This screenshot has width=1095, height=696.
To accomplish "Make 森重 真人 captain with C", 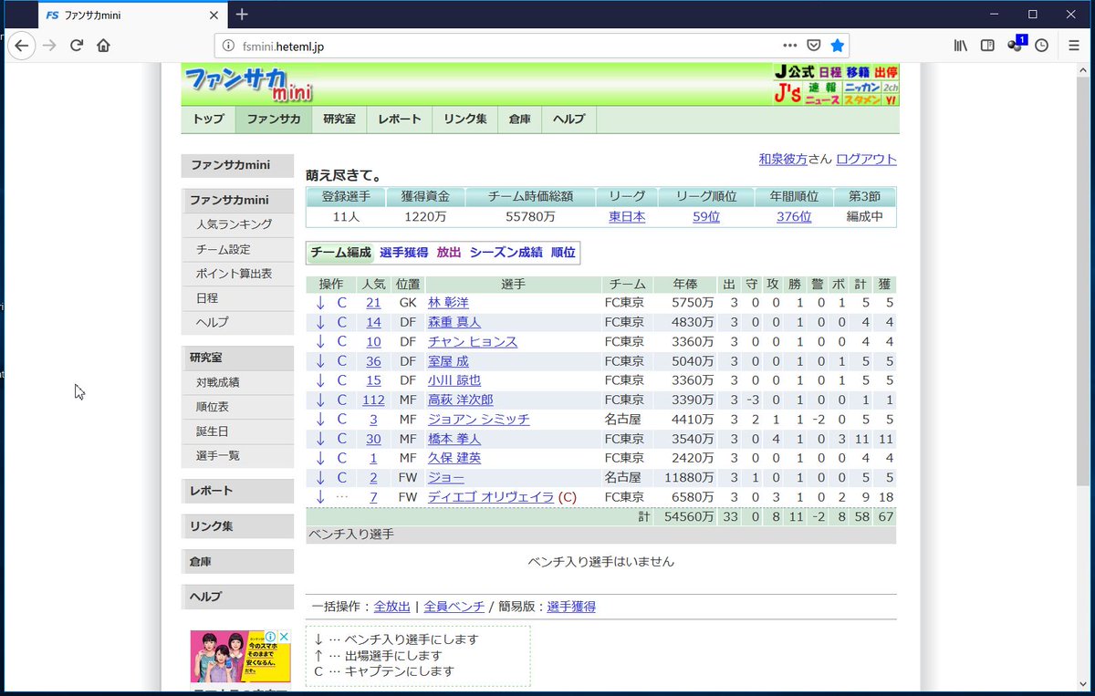I will (342, 322).
